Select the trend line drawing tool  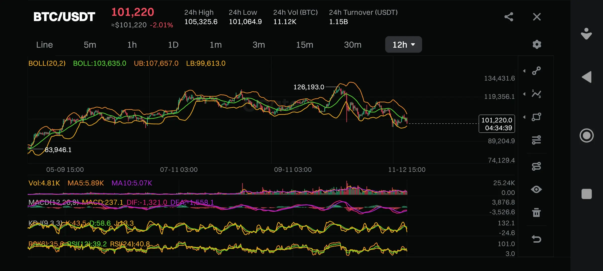click(x=536, y=71)
